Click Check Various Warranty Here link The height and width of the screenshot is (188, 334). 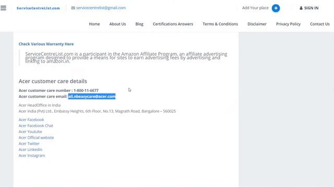46,44
